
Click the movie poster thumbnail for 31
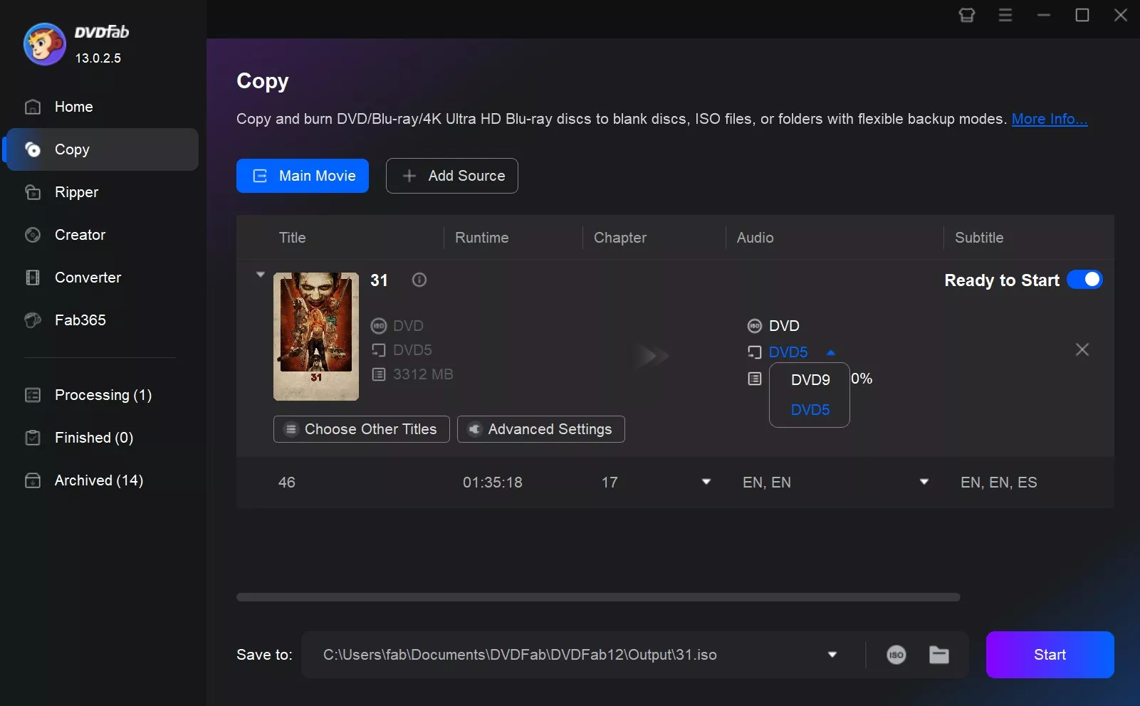[x=316, y=336]
